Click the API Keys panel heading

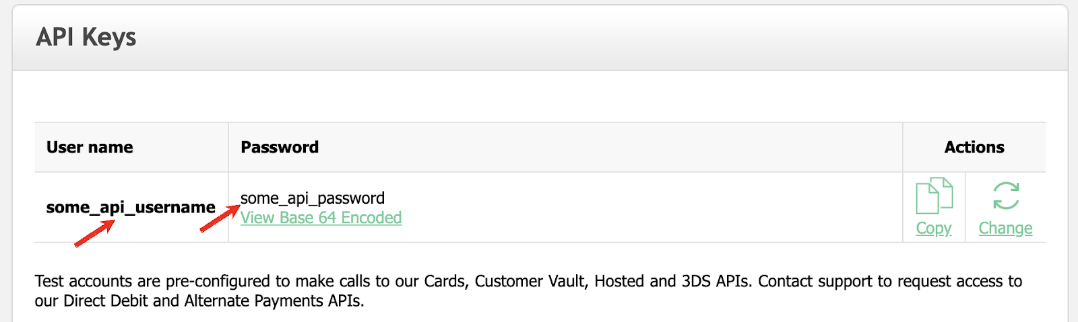pos(86,37)
